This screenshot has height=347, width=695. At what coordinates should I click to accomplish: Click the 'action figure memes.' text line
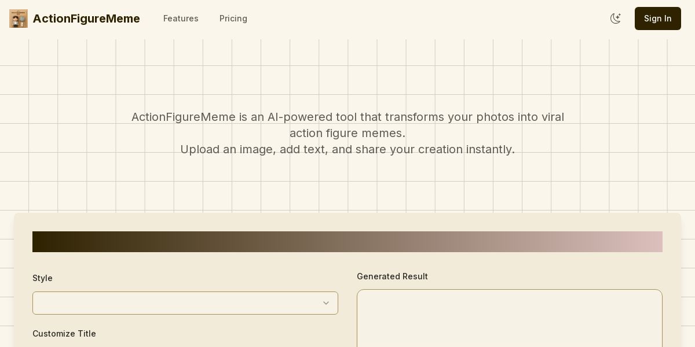click(348, 133)
